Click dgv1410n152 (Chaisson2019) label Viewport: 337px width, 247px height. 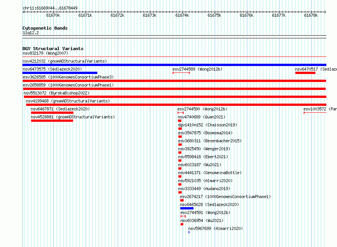point(208,125)
